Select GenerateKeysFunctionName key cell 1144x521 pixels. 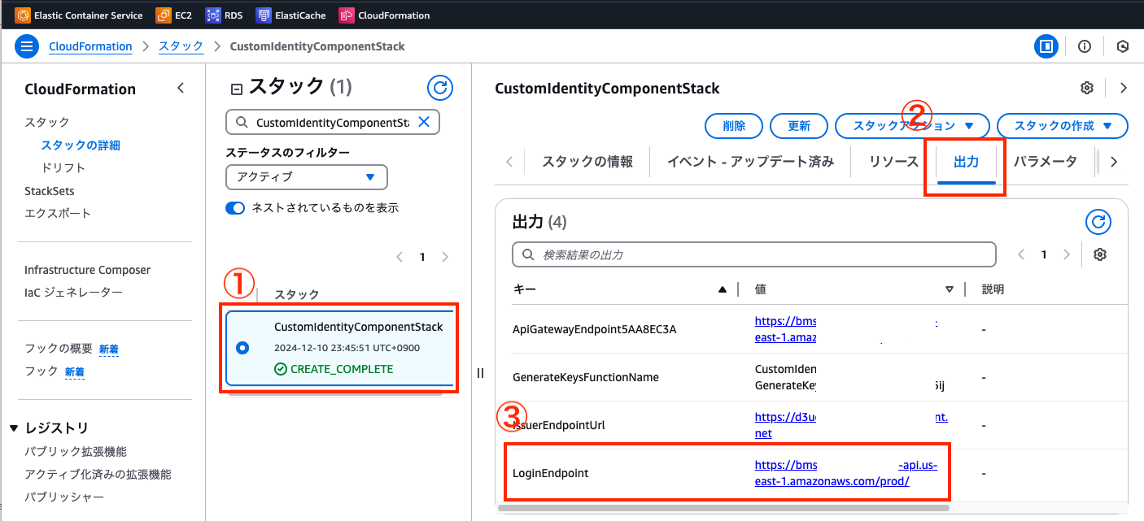coord(586,377)
